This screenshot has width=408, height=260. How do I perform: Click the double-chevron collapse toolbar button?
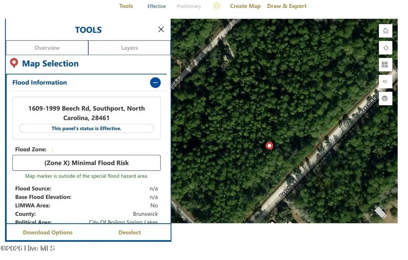pyautogui.click(x=385, y=82)
